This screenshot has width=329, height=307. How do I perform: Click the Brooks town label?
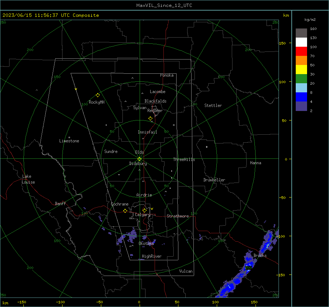click(x=260, y=256)
